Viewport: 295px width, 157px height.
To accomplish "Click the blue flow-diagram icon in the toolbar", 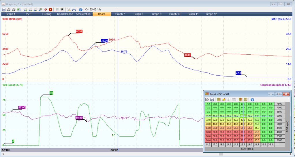I will pyautogui.click(x=74, y=9).
